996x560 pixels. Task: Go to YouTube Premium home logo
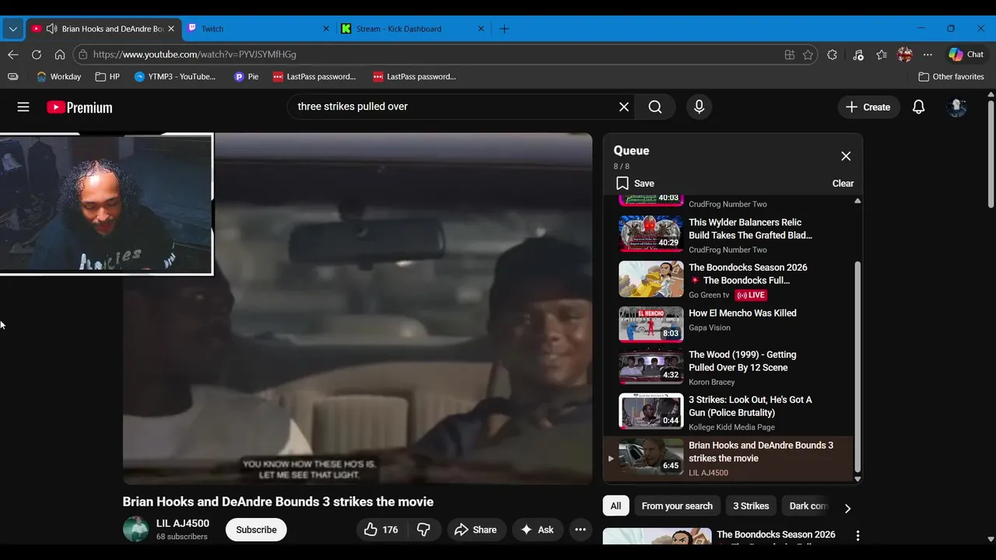pos(79,107)
